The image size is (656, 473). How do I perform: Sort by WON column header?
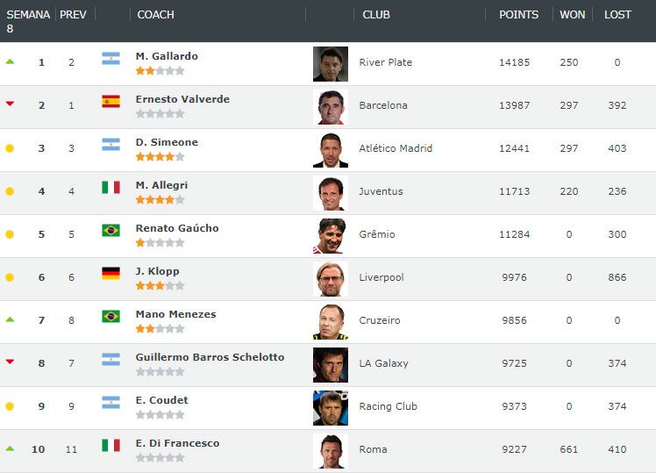tap(573, 15)
